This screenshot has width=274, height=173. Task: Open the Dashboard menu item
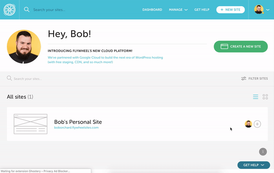pos(152,10)
